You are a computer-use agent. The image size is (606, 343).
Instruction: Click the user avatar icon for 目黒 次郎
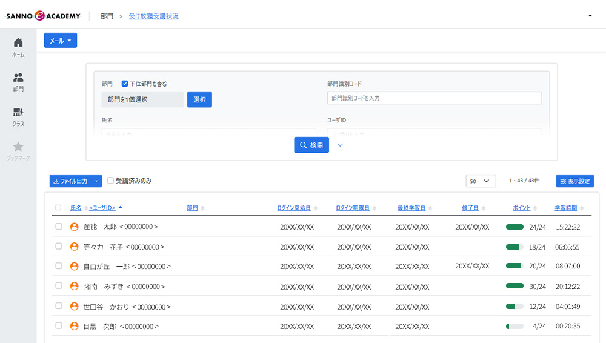[75, 326]
